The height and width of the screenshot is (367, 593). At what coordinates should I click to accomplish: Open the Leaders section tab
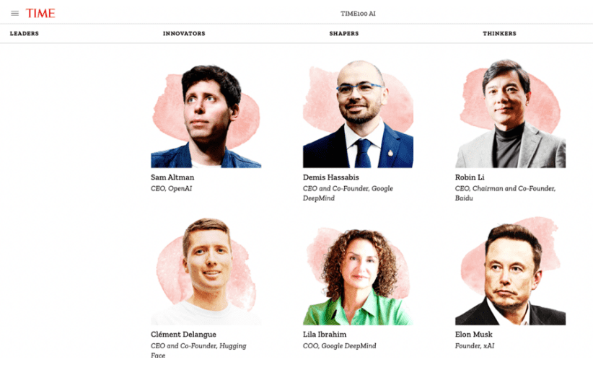click(25, 33)
